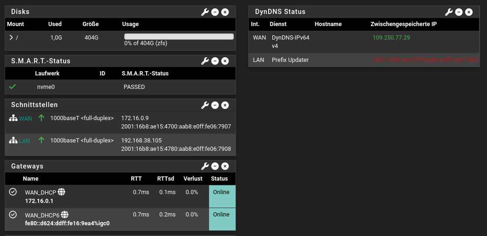Click the green checkmark for nvme0

pyautogui.click(x=13, y=87)
